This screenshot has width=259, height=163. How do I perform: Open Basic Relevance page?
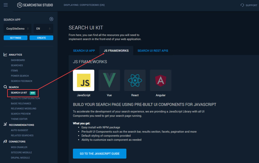tap(21, 104)
